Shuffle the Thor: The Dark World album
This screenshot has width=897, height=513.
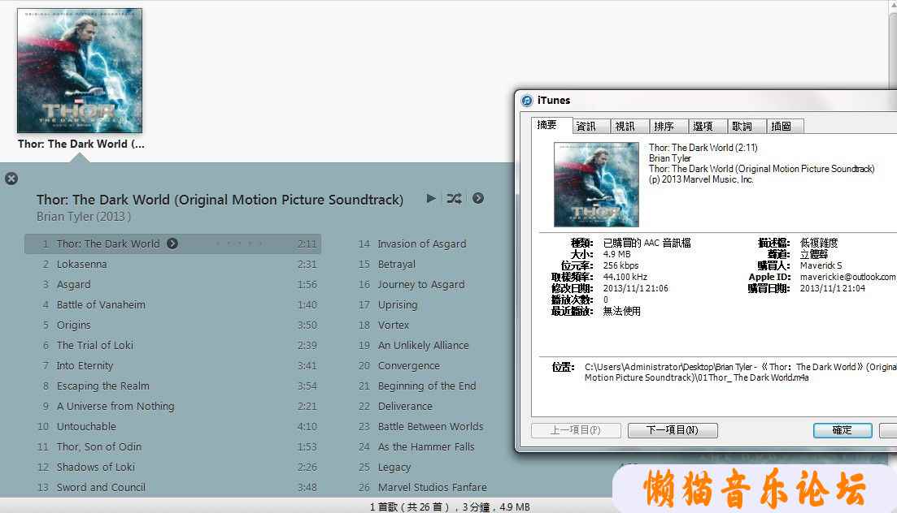(455, 198)
